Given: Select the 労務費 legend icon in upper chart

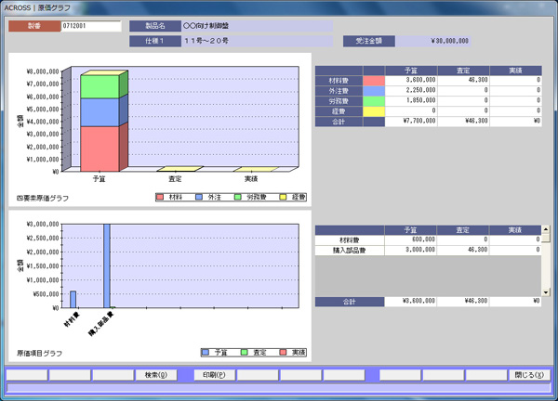Looking at the screenshot, I should coord(238,198).
